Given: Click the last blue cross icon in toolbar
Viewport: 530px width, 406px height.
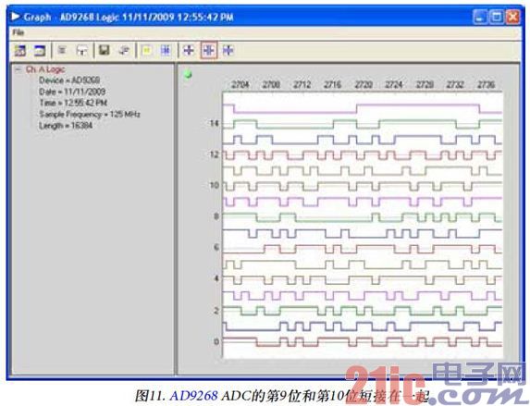Looking at the screenshot, I should (228, 50).
